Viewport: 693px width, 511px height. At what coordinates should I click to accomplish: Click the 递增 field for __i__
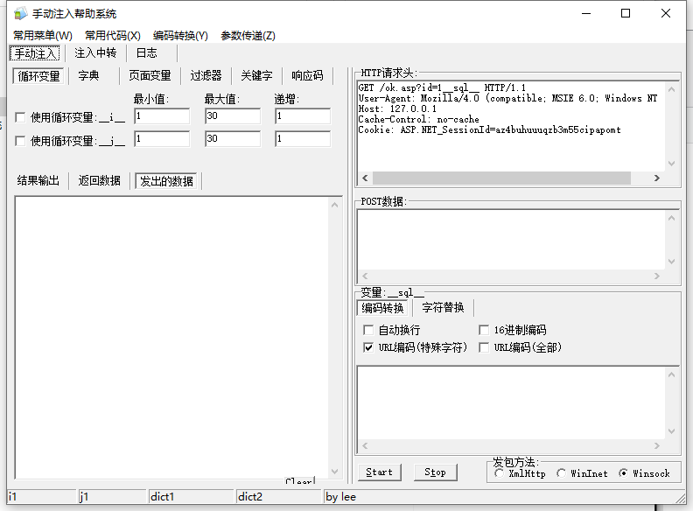(x=303, y=116)
